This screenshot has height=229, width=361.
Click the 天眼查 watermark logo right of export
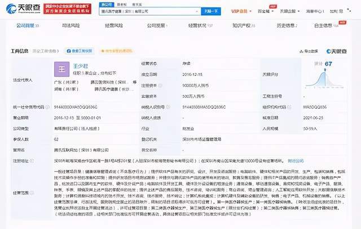click(x=336, y=51)
